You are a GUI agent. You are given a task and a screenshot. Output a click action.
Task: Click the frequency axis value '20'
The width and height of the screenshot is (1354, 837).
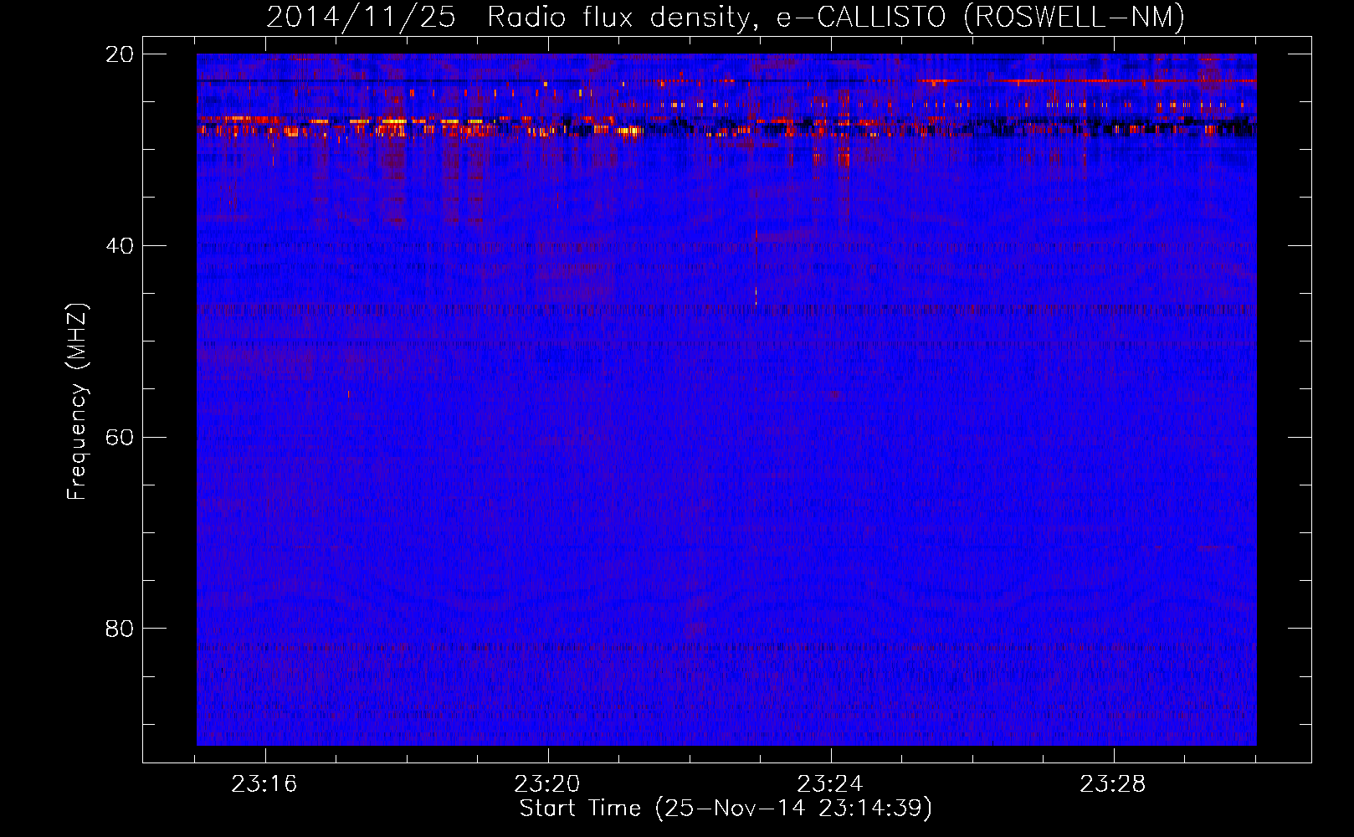[120, 54]
